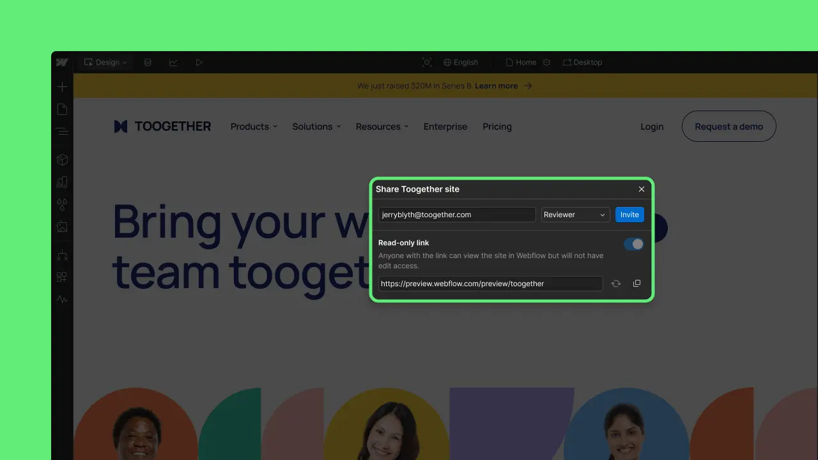
Task: Open the Pages panel
Action: point(62,109)
